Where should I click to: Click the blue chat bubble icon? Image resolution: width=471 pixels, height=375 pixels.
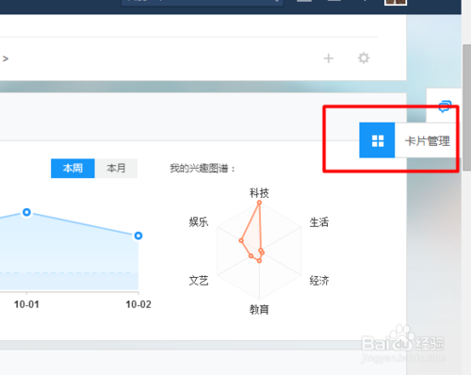pos(445,106)
